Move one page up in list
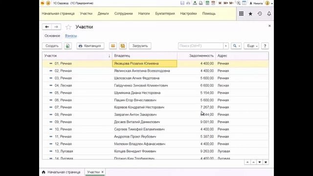313x176 pixels. [253, 162]
